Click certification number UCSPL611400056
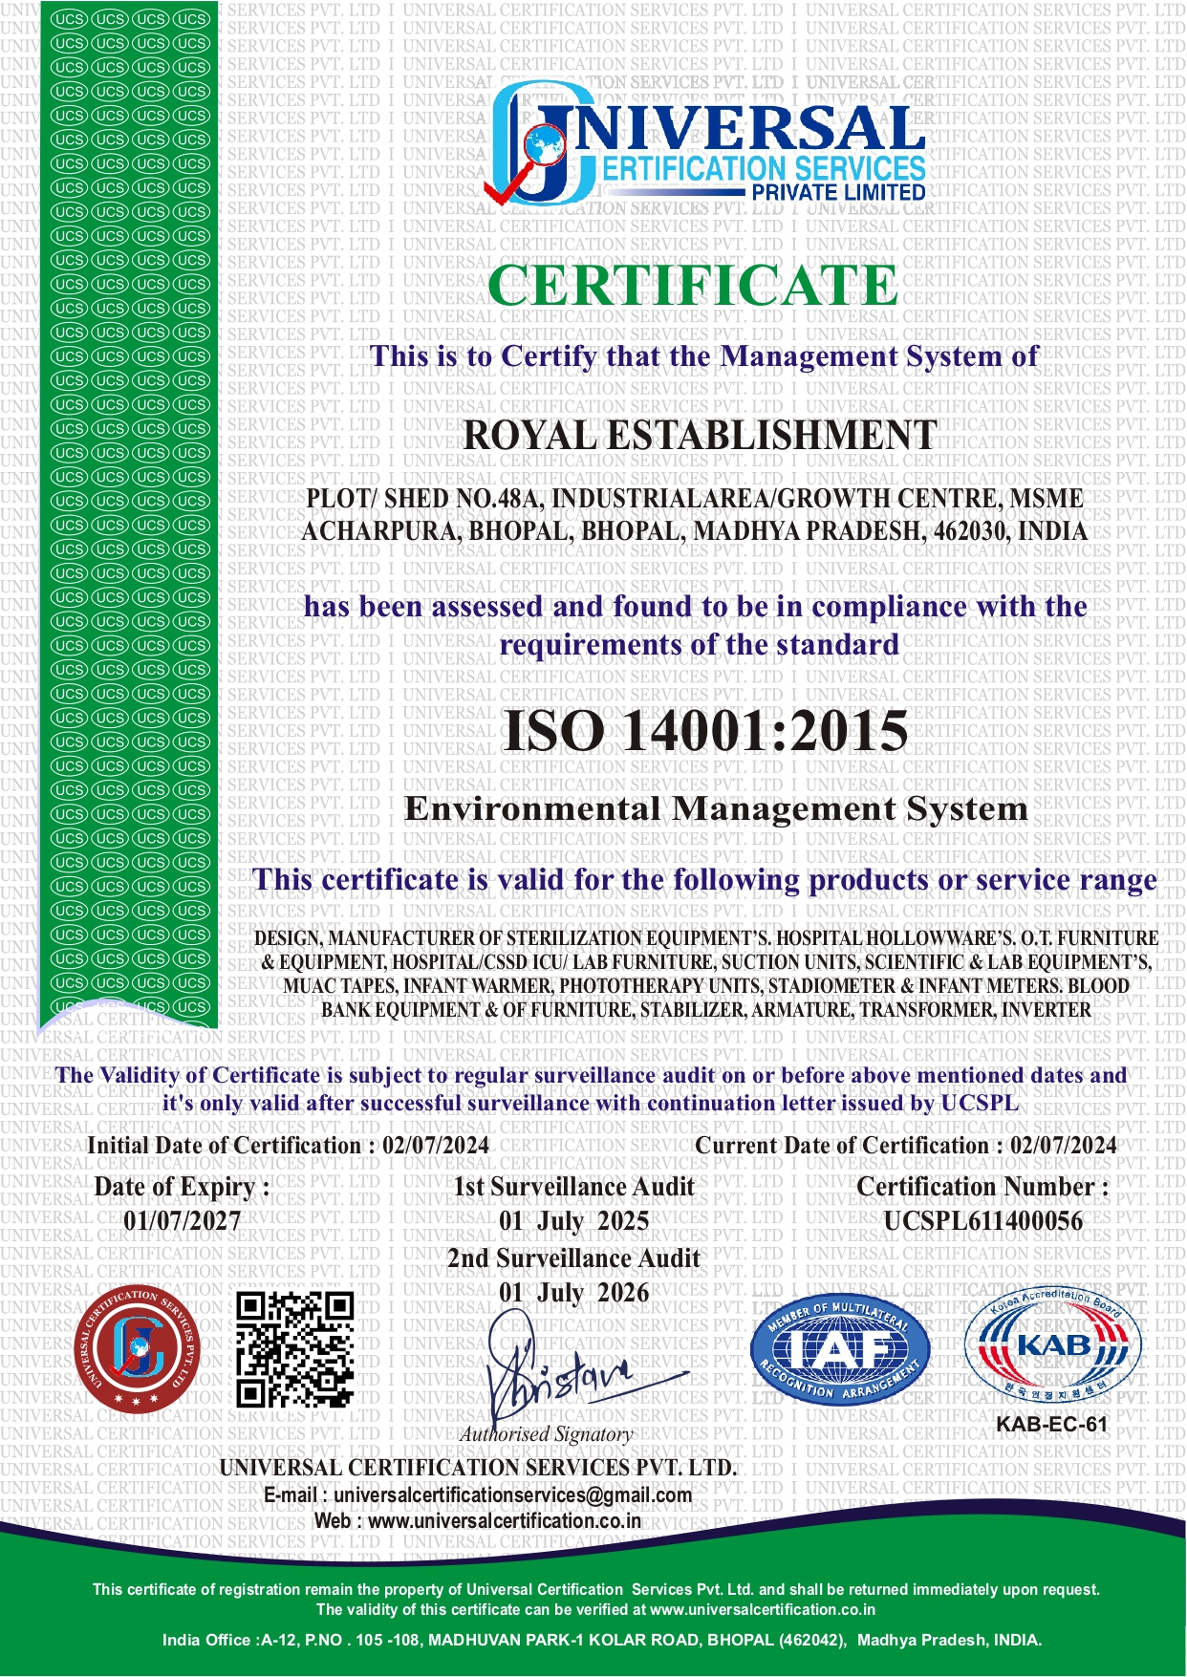Viewport: 1187px width, 1677px height. pyautogui.click(x=983, y=1221)
